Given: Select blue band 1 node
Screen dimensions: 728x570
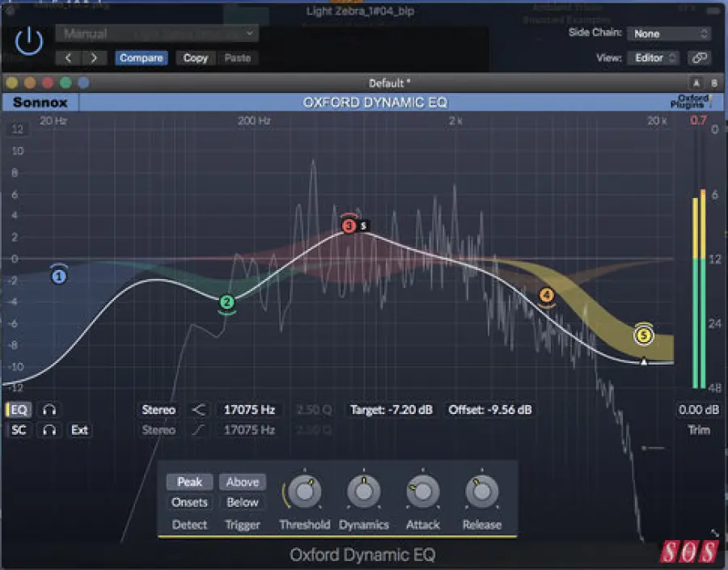Looking at the screenshot, I should [x=59, y=277].
